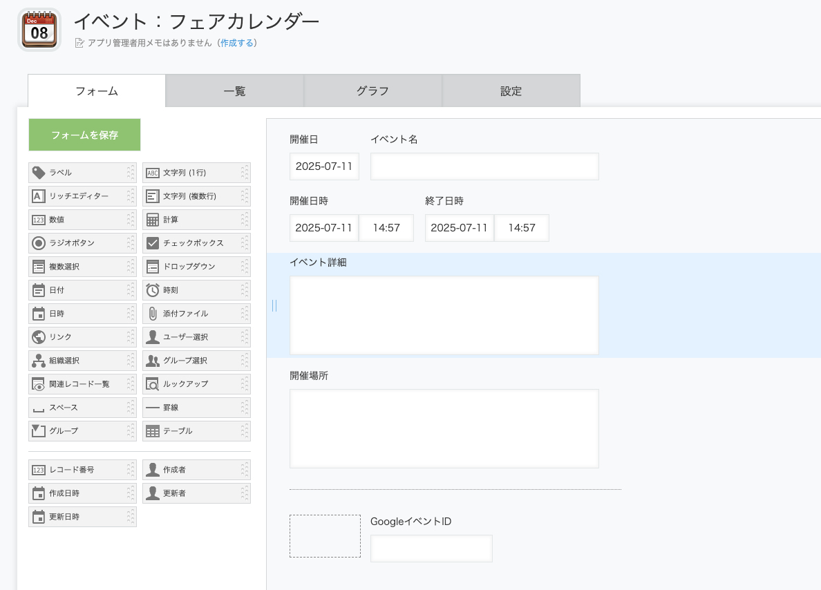This screenshot has width=821, height=590.
Task: Click the 開催日時 date box
Action: [x=324, y=228]
